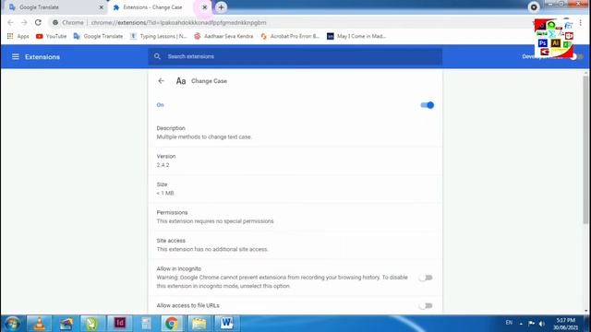Open the May I Come in Mad... bookmark
Viewport: 591px width, 332px height.
point(356,36)
